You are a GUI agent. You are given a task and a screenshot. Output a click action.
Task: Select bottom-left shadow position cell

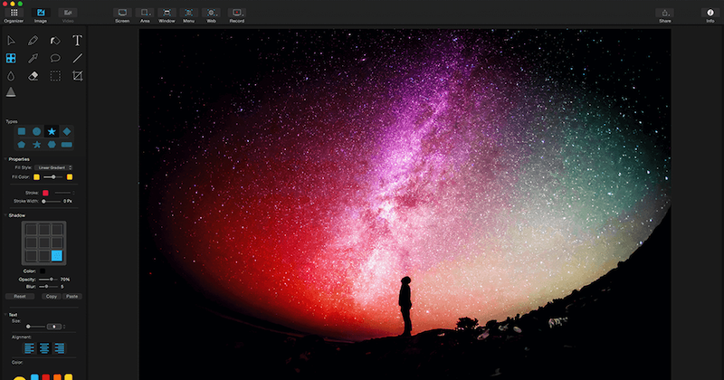32,255
